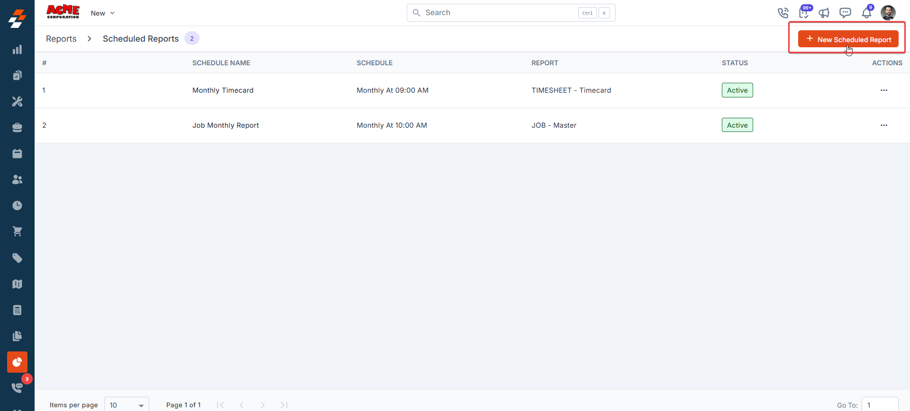Screen dimensions: 910x411
Task: Select the Monthly Timecard schedule name
Action: 223,90
